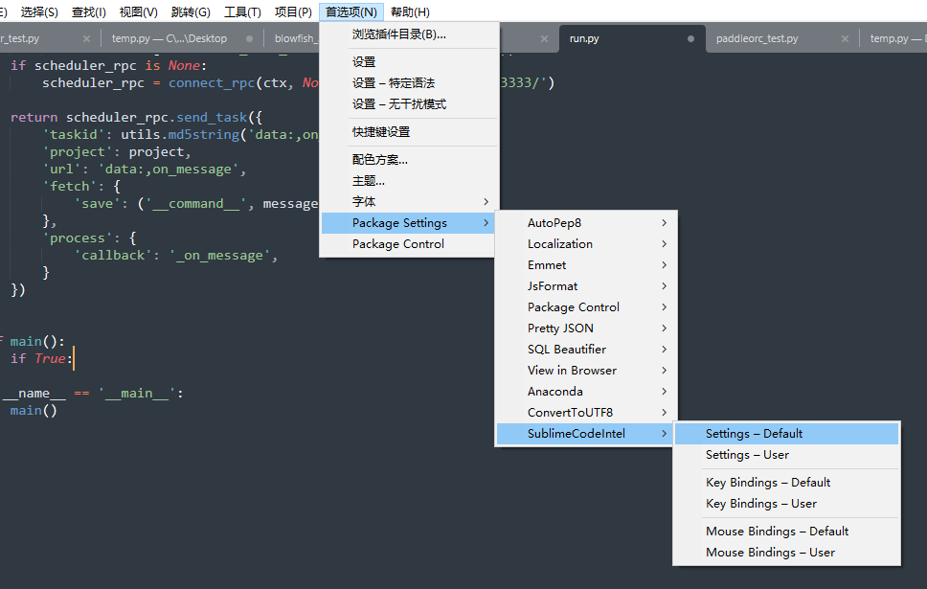Open the 帮助(H) menu
927x589 pixels.
(410, 11)
